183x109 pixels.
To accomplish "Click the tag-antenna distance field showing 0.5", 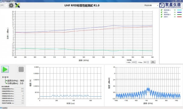I will 20,103.
